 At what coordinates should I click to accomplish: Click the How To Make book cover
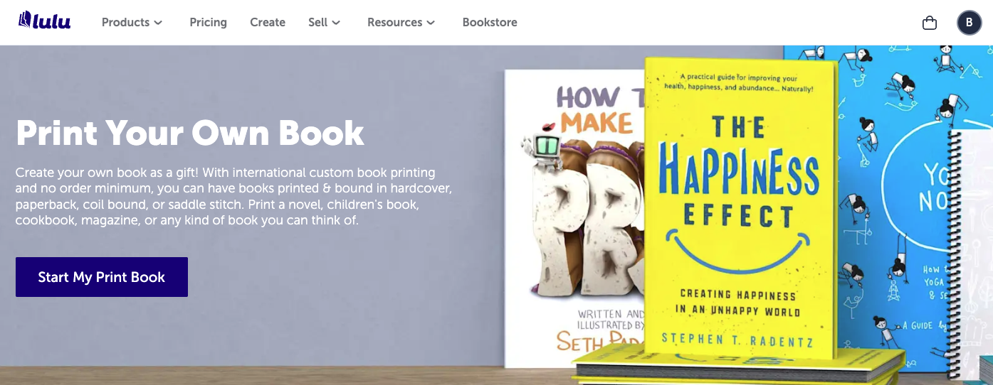click(575, 219)
